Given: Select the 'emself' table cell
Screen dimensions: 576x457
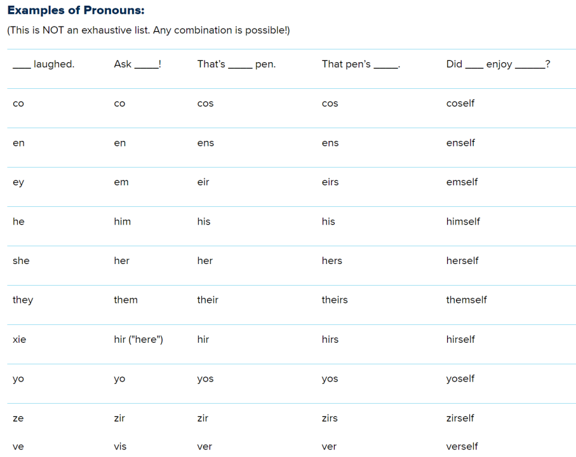Looking at the screenshot, I should pos(462,182).
